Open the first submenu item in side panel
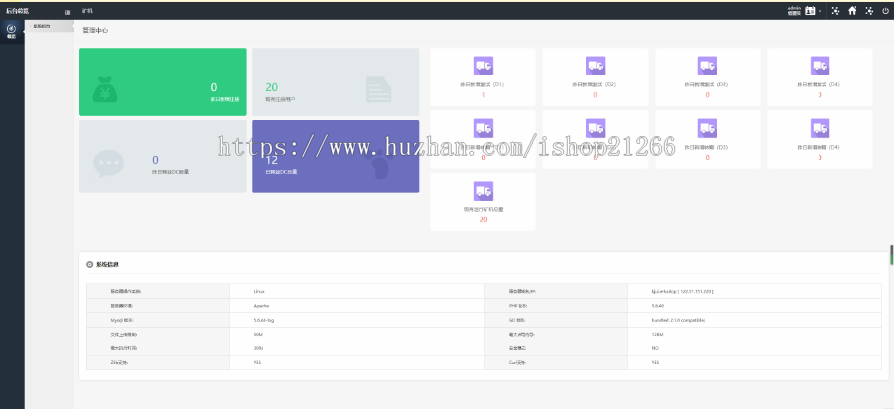 pyautogui.click(x=42, y=26)
